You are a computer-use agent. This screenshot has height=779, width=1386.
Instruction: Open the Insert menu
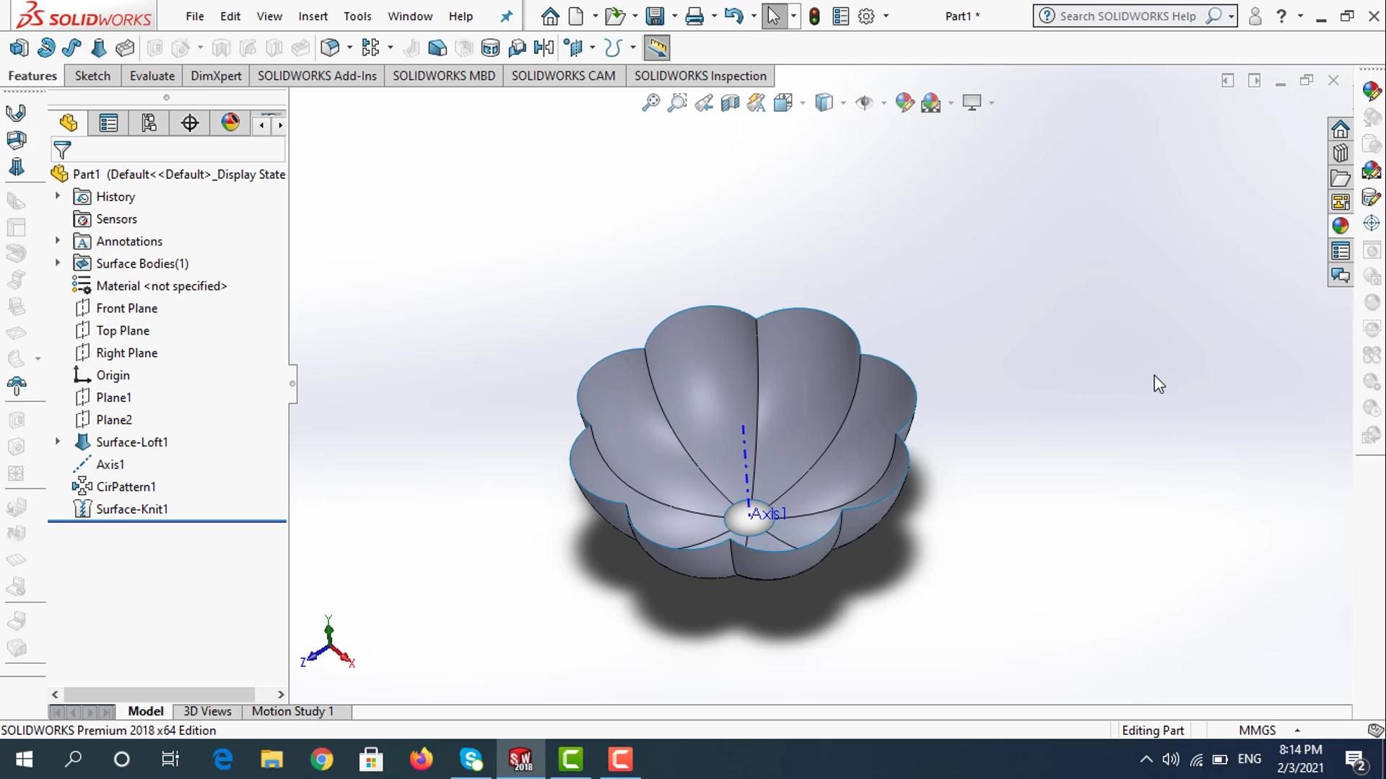coord(313,17)
